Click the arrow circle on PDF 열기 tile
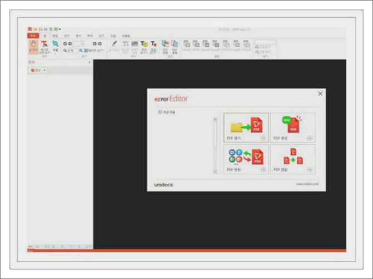373x279 pixels. pyautogui.click(x=263, y=138)
